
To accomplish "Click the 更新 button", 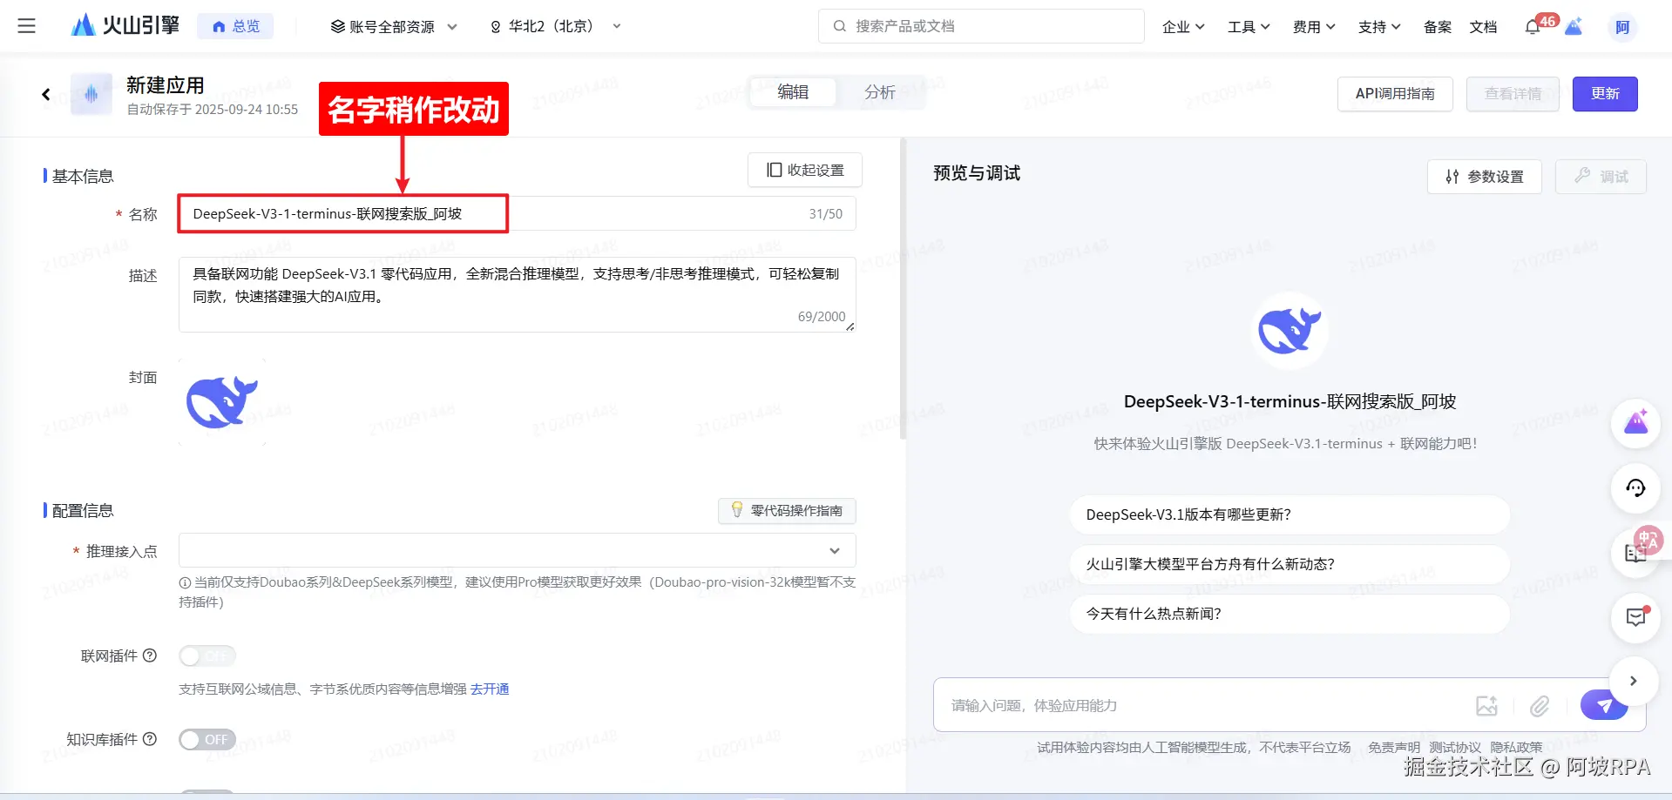I will (x=1605, y=94).
